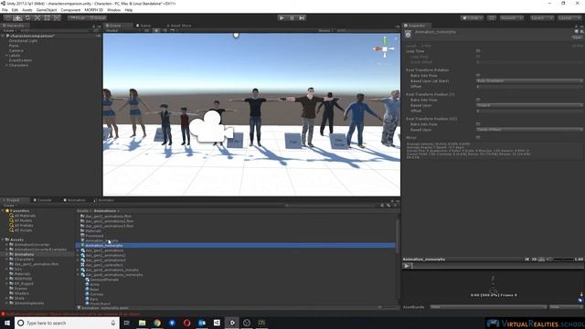585x329 pixels.
Task: Click the taskbar search box
Action: pos(67,323)
